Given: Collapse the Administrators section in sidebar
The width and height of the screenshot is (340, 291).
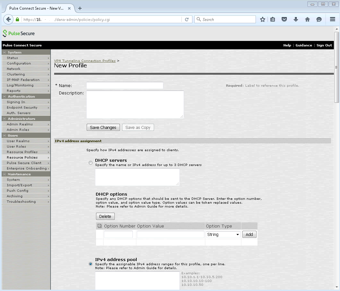Looking at the screenshot, I should click(x=4, y=119).
